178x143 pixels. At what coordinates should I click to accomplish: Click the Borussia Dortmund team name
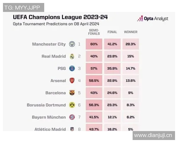point(46,105)
